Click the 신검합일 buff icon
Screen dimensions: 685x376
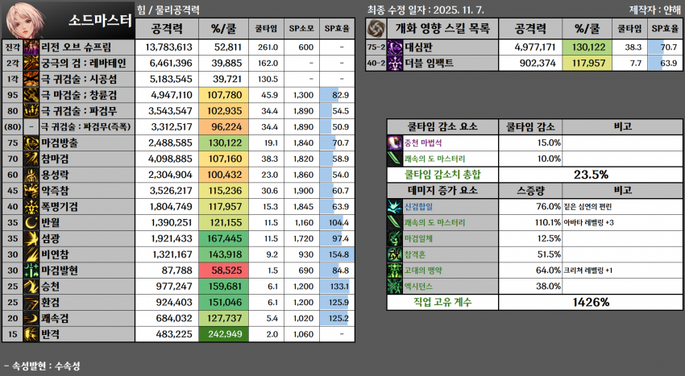[395, 206]
